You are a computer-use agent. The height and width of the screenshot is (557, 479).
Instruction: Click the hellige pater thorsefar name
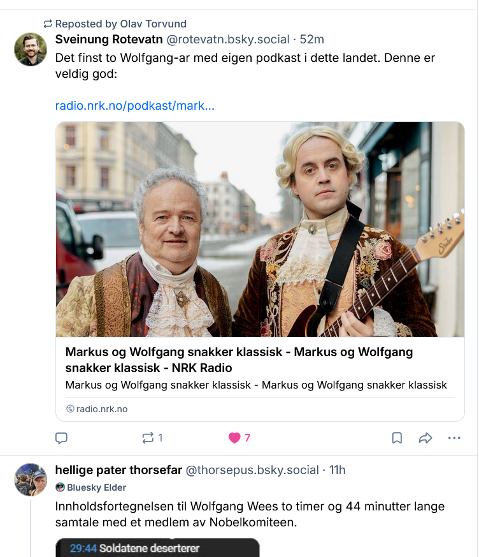(118, 470)
